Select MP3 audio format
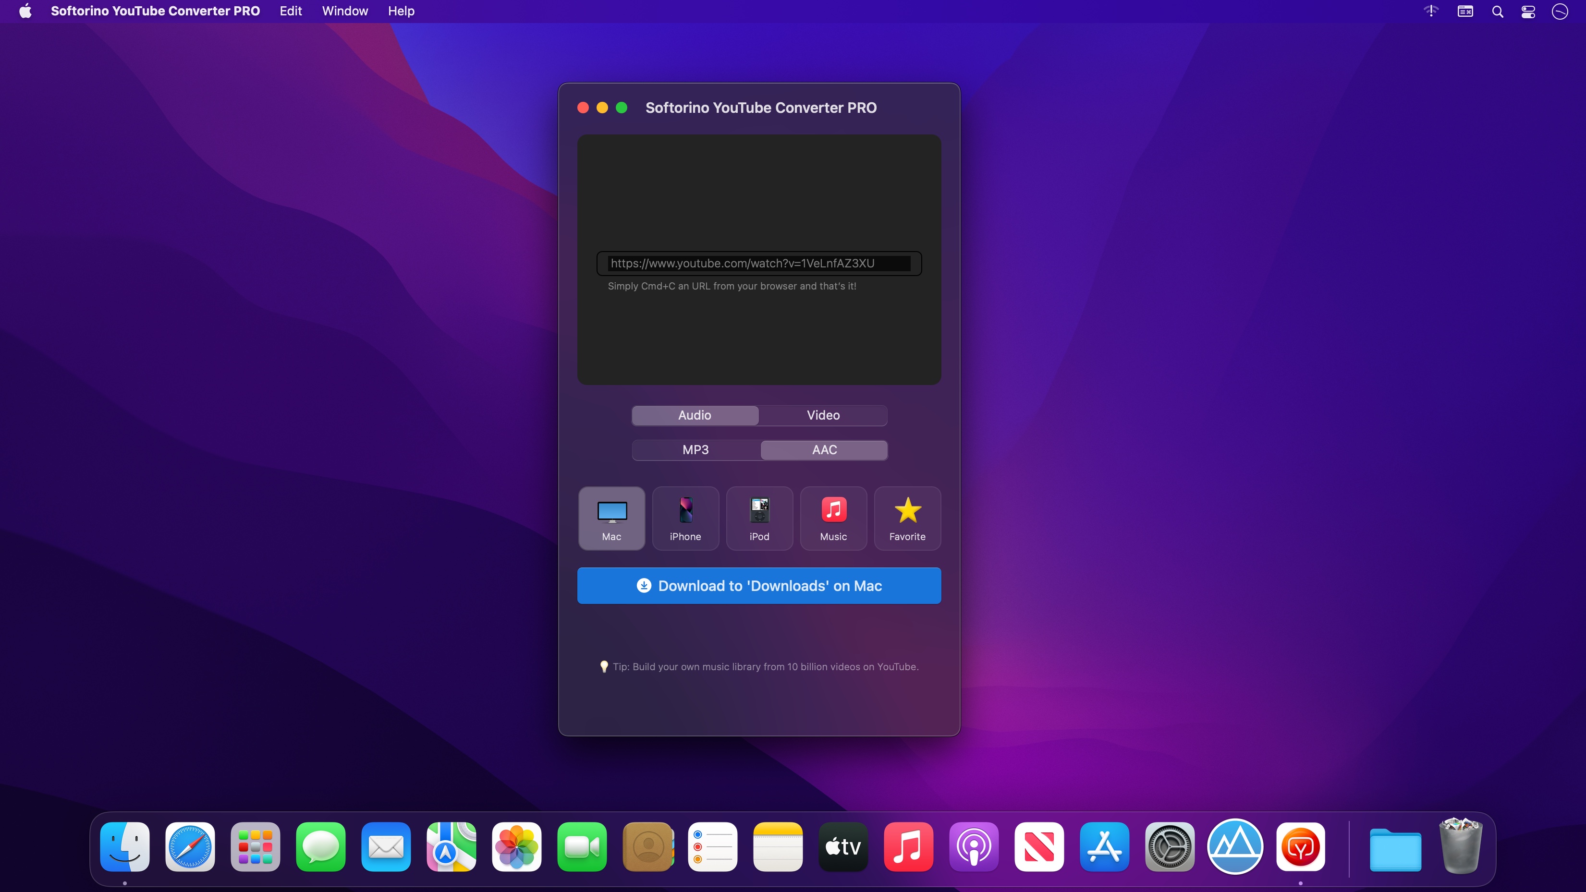Image resolution: width=1586 pixels, height=892 pixels. pyautogui.click(x=695, y=450)
